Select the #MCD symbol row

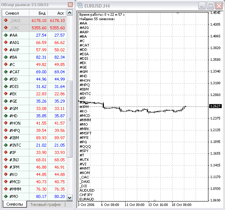point(34,182)
